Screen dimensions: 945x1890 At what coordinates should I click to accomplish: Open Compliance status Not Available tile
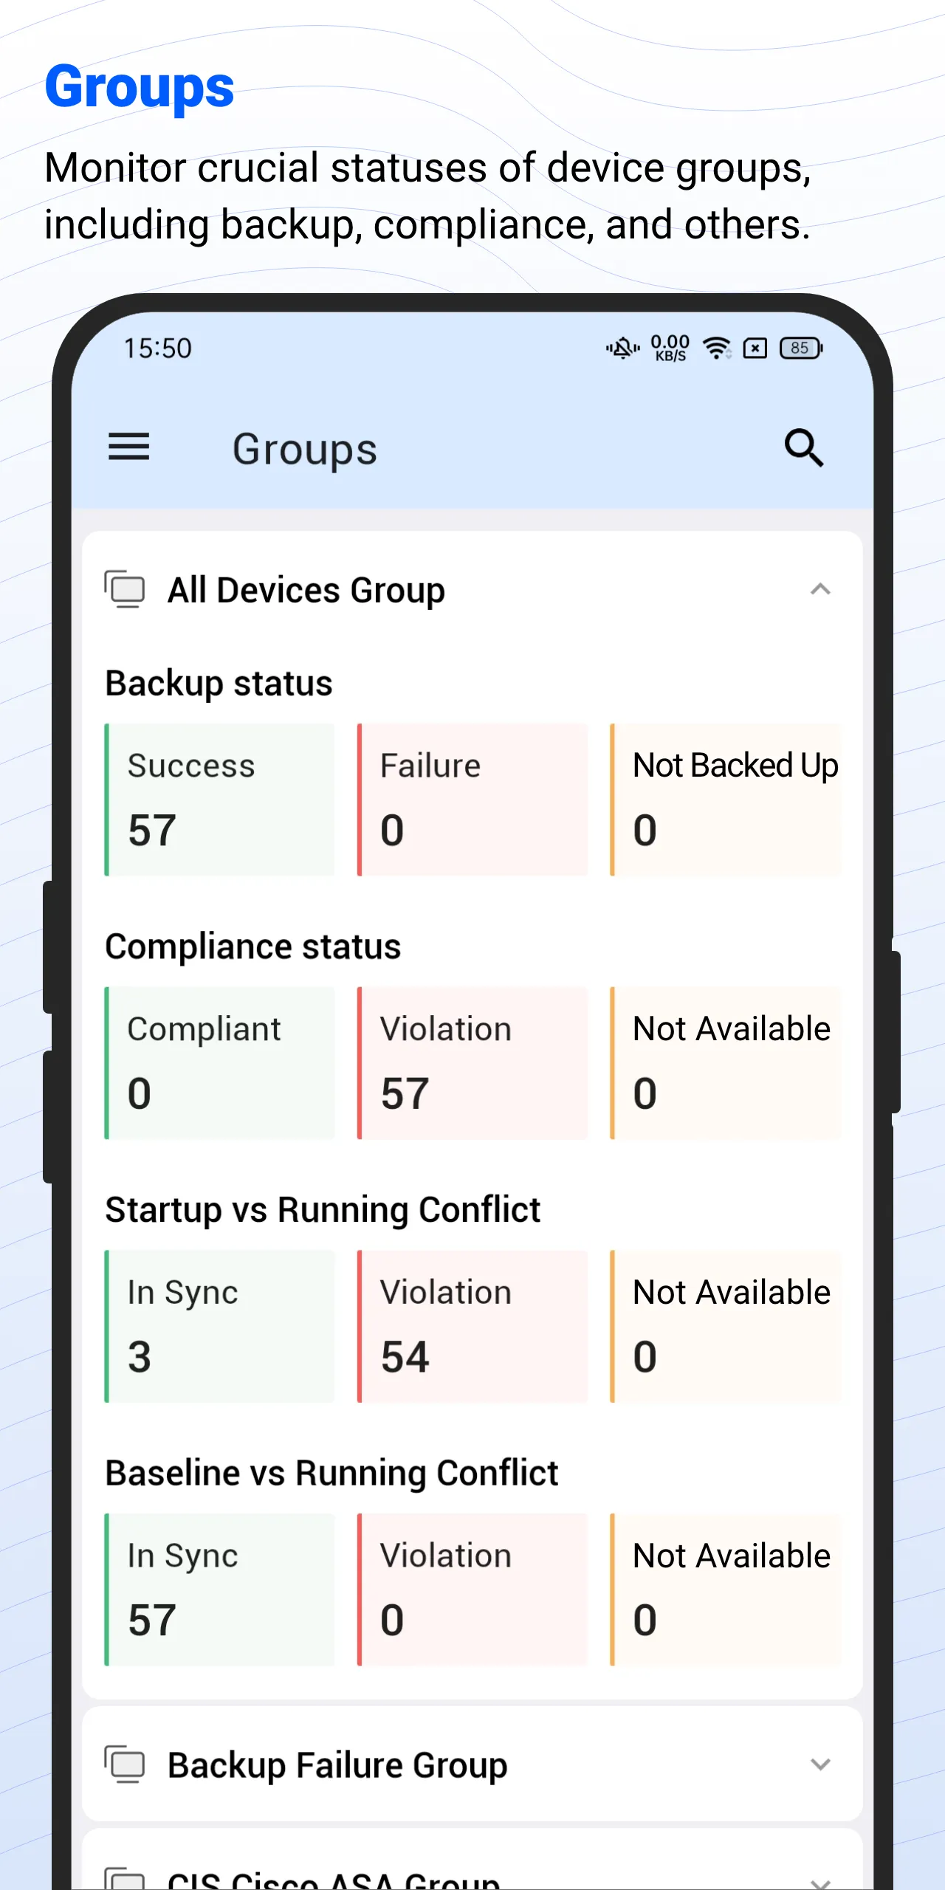click(x=726, y=1063)
